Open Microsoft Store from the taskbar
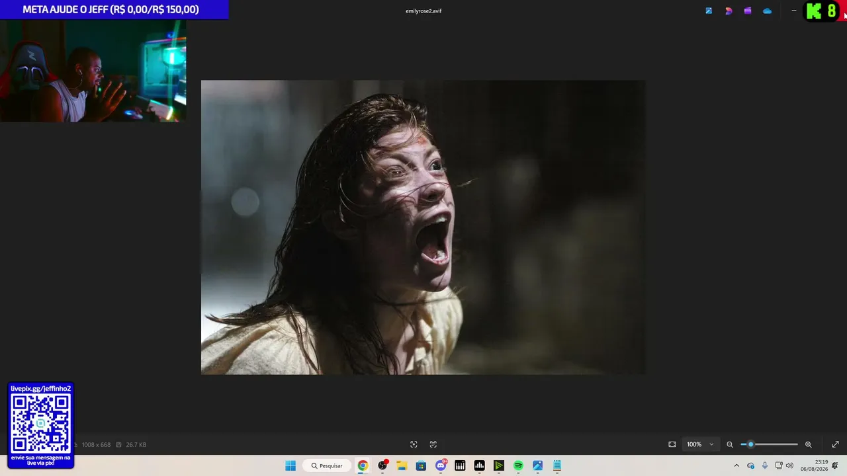Screen dimensions: 847x476 tap(421, 465)
